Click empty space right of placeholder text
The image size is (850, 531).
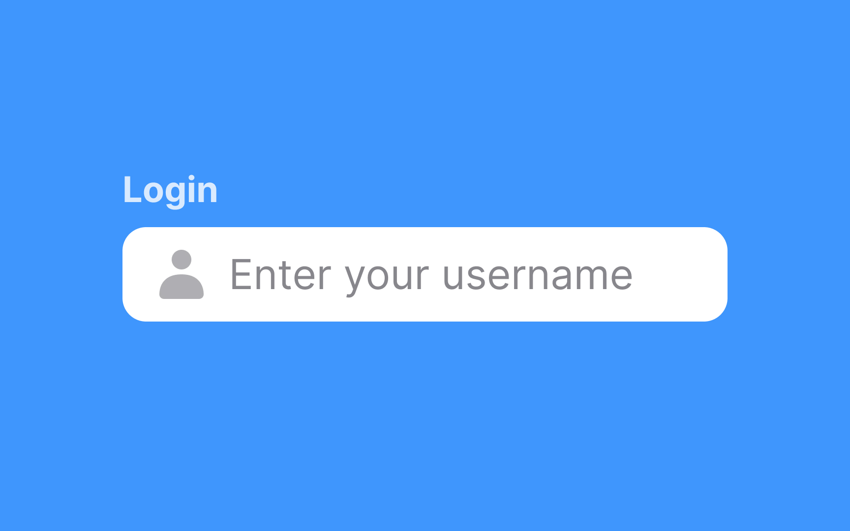679,274
